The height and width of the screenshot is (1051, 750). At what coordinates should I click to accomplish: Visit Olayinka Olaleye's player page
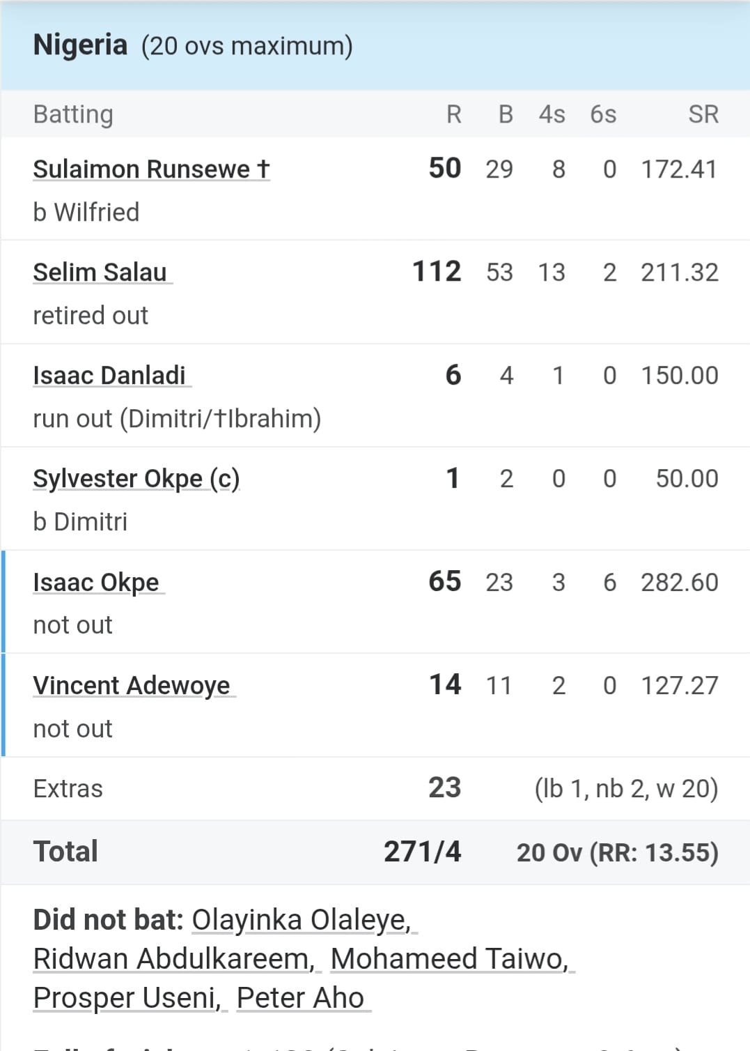pos(301,920)
